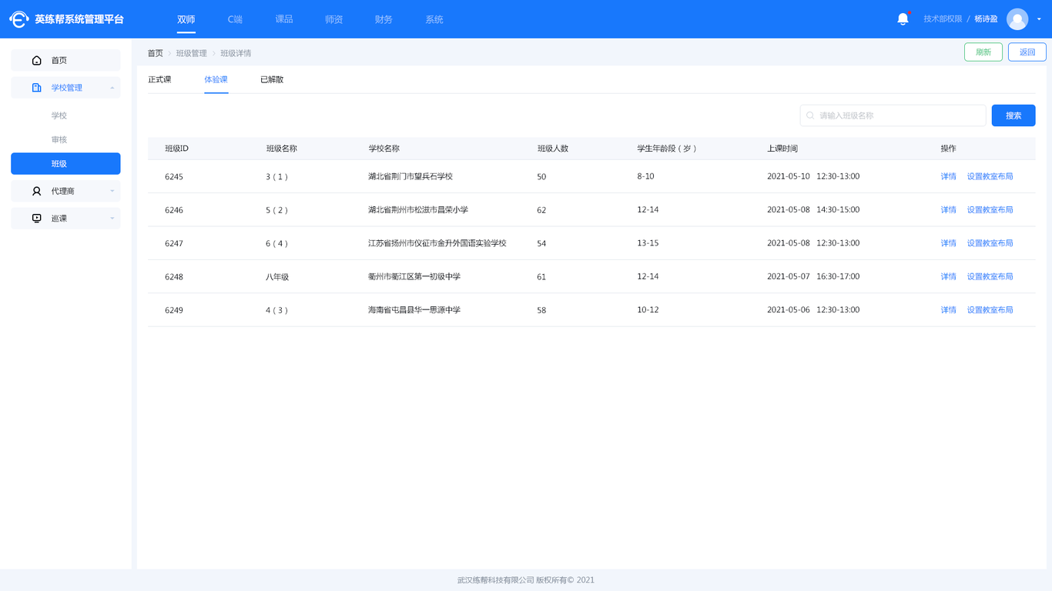This screenshot has width=1052, height=591.
Task: Open the account dropdown arrow
Action: coord(1039,19)
